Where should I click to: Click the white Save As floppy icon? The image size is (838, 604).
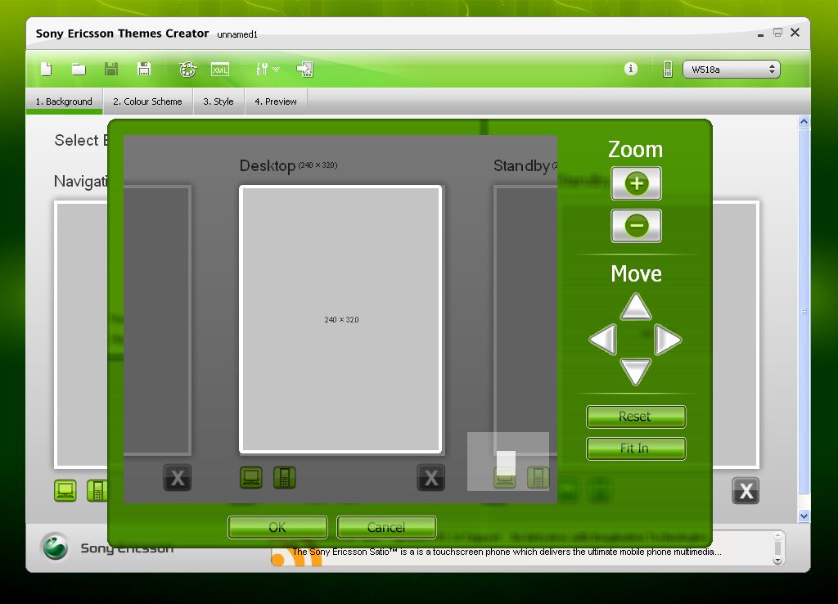[x=144, y=69]
